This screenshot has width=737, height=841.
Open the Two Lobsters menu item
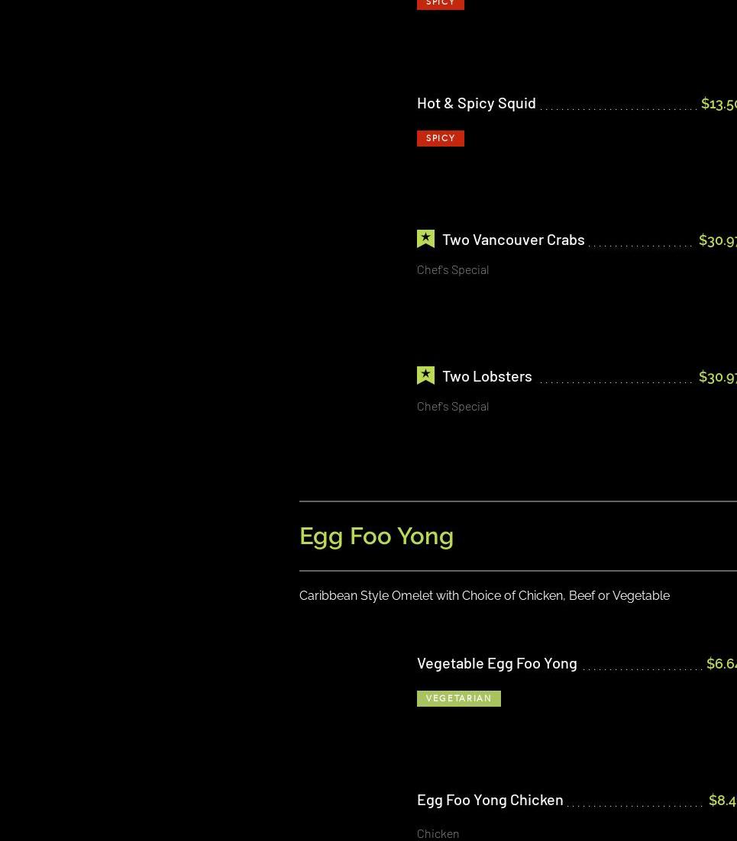(486, 376)
